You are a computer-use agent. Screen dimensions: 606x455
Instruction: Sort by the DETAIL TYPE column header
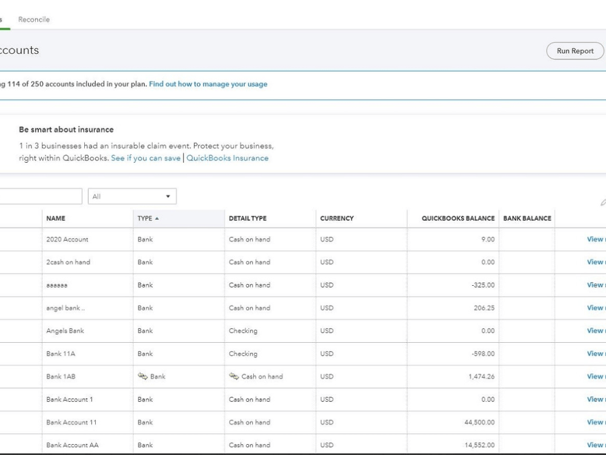pos(248,218)
